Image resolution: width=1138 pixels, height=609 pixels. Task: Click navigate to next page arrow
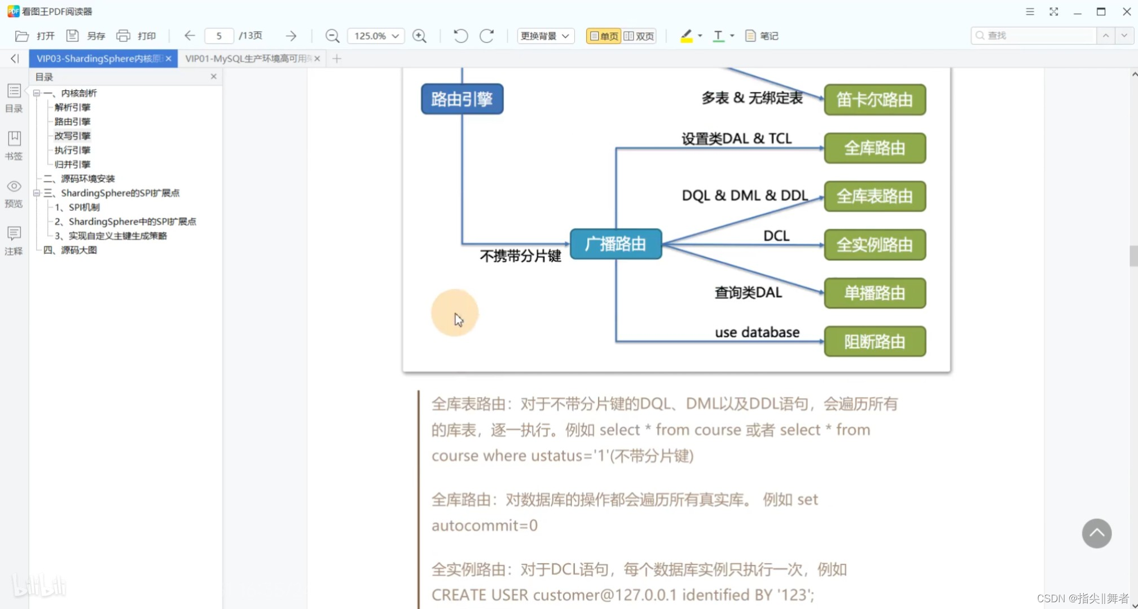[x=292, y=36]
